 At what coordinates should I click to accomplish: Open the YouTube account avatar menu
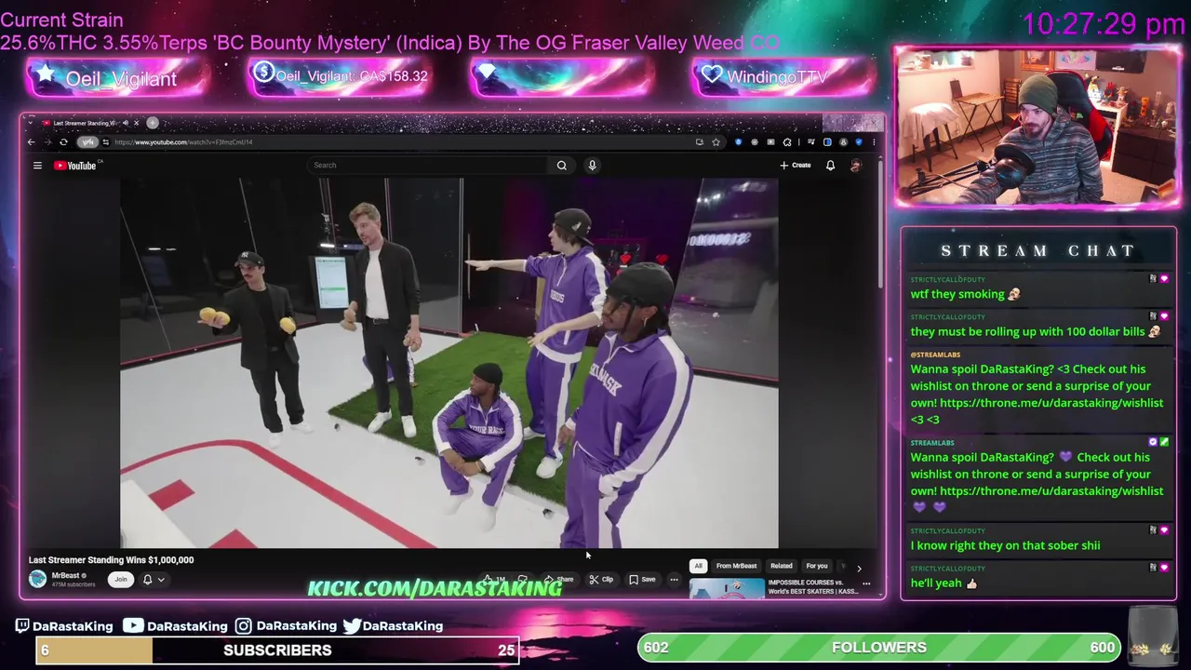click(856, 166)
